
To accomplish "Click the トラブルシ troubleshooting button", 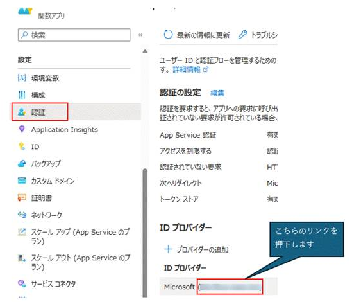I will tap(258, 35).
